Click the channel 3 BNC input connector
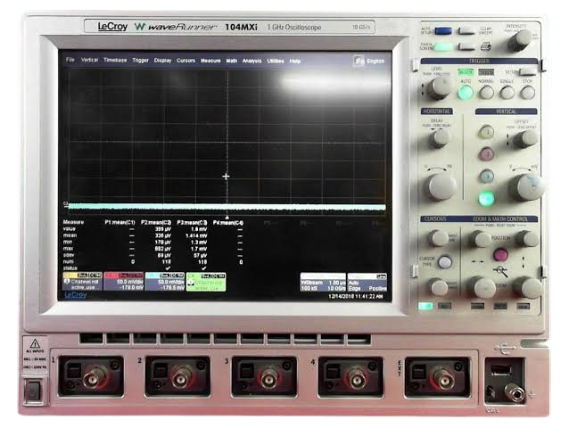 268,379
